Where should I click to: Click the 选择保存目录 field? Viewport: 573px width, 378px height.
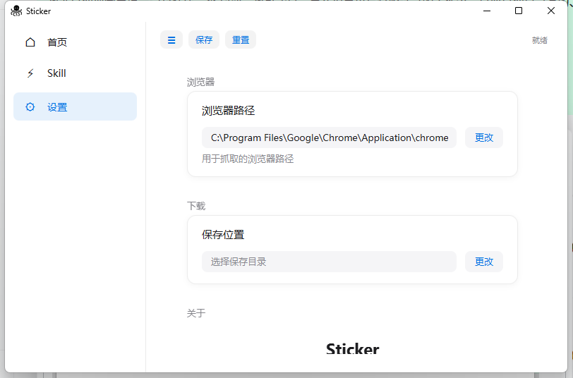tap(329, 262)
